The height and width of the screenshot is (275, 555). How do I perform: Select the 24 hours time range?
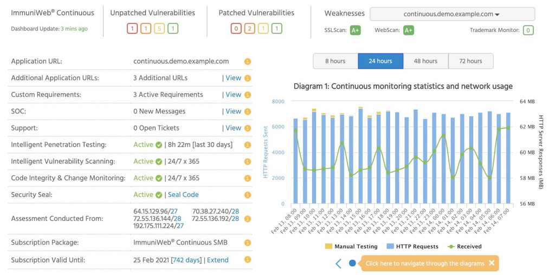[x=380, y=61]
